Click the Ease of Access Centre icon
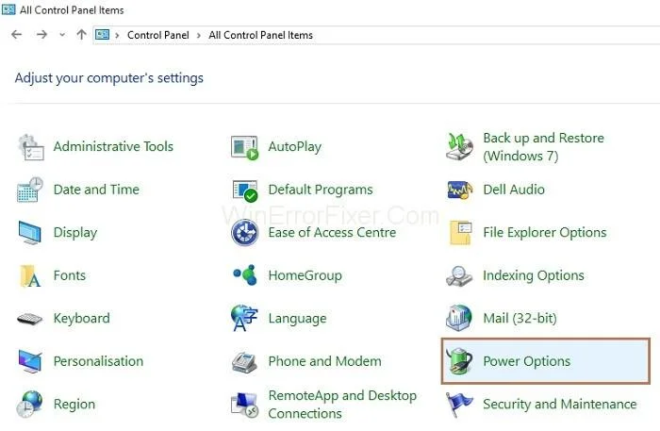Viewport: 660px width, 431px height. [x=244, y=233]
